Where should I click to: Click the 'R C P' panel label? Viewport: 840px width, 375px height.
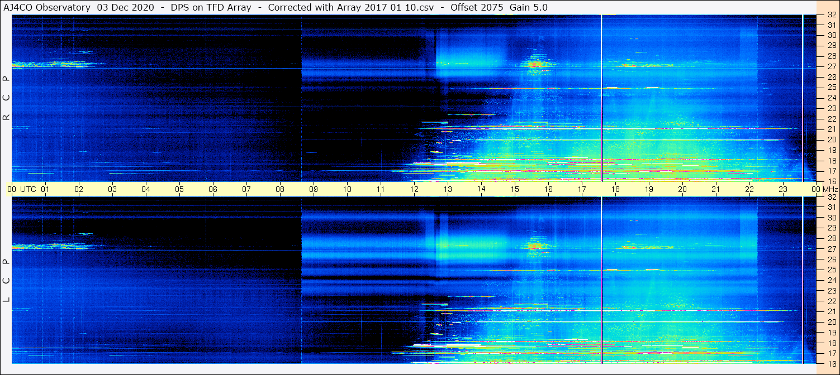click(7, 98)
